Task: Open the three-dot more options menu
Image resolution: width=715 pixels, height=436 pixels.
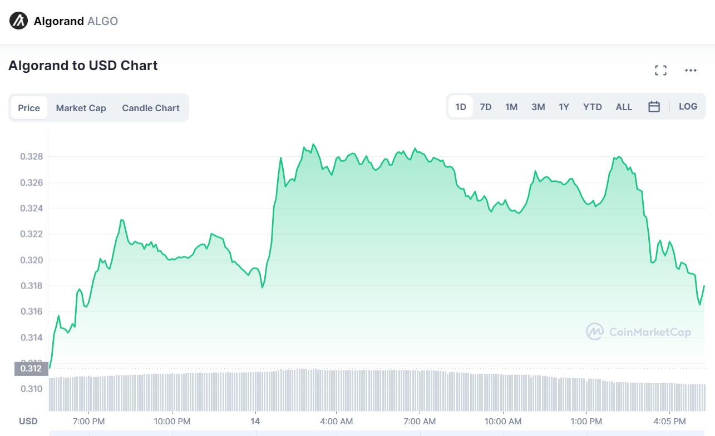Action: pos(691,70)
